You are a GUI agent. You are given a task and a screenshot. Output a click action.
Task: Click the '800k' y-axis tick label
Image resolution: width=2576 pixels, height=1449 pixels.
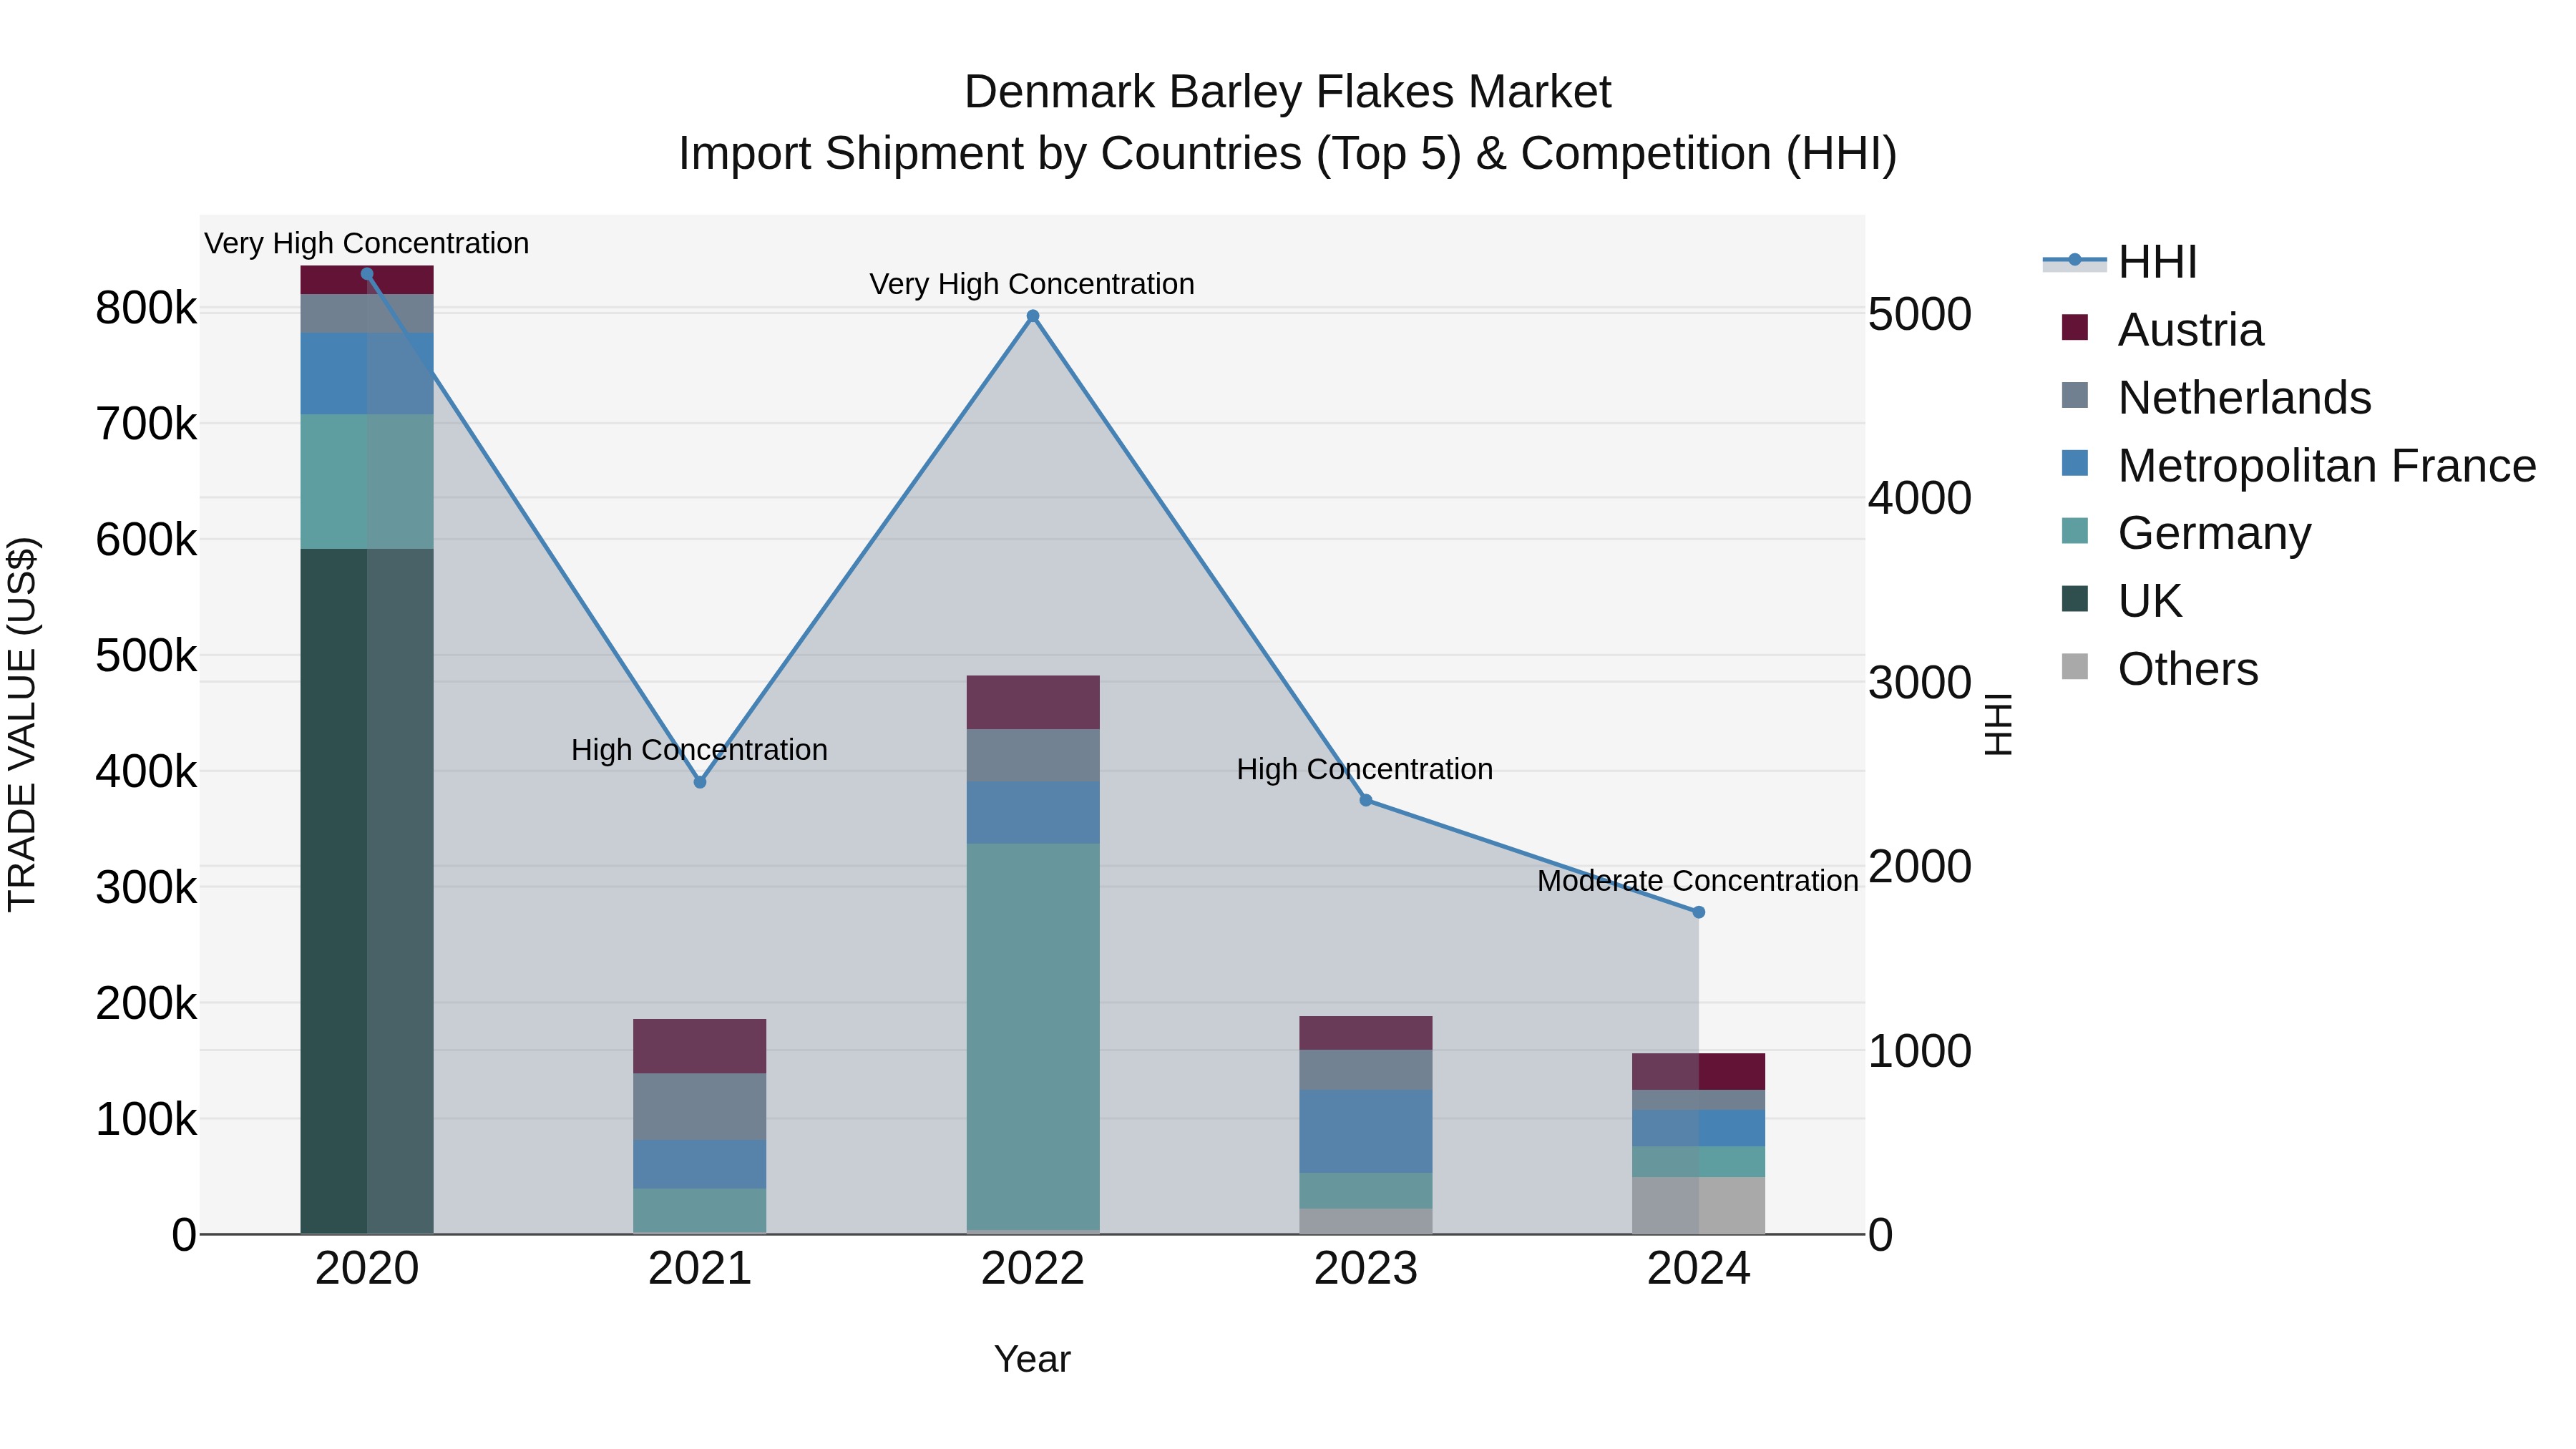point(147,308)
